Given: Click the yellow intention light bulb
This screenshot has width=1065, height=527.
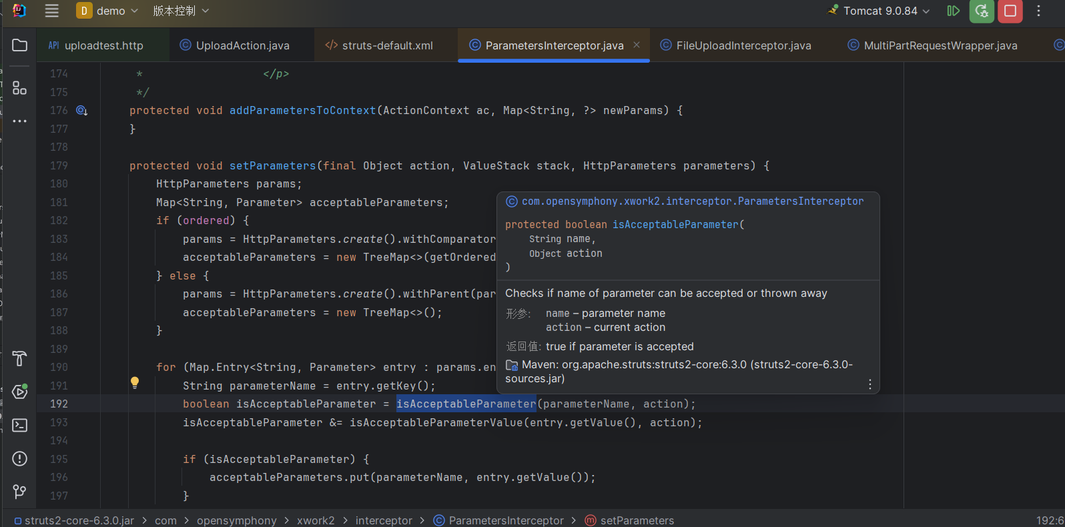Looking at the screenshot, I should [x=135, y=383].
